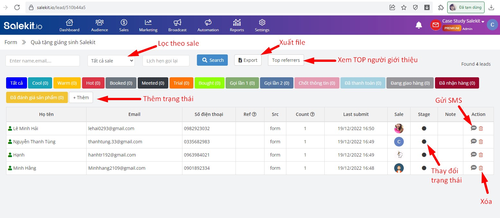This screenshot has width=500, height=218.
Task: Open the Marketing menu
Action: [x=148, y=25]
